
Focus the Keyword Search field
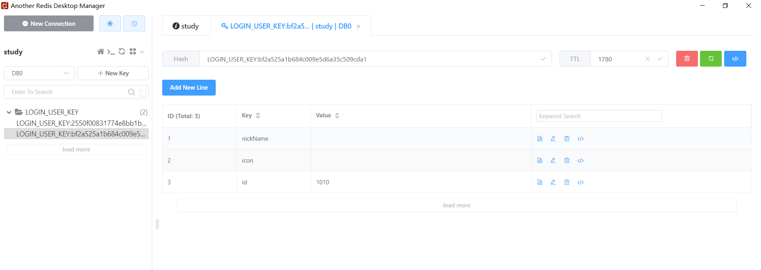(x=599, y=116)
